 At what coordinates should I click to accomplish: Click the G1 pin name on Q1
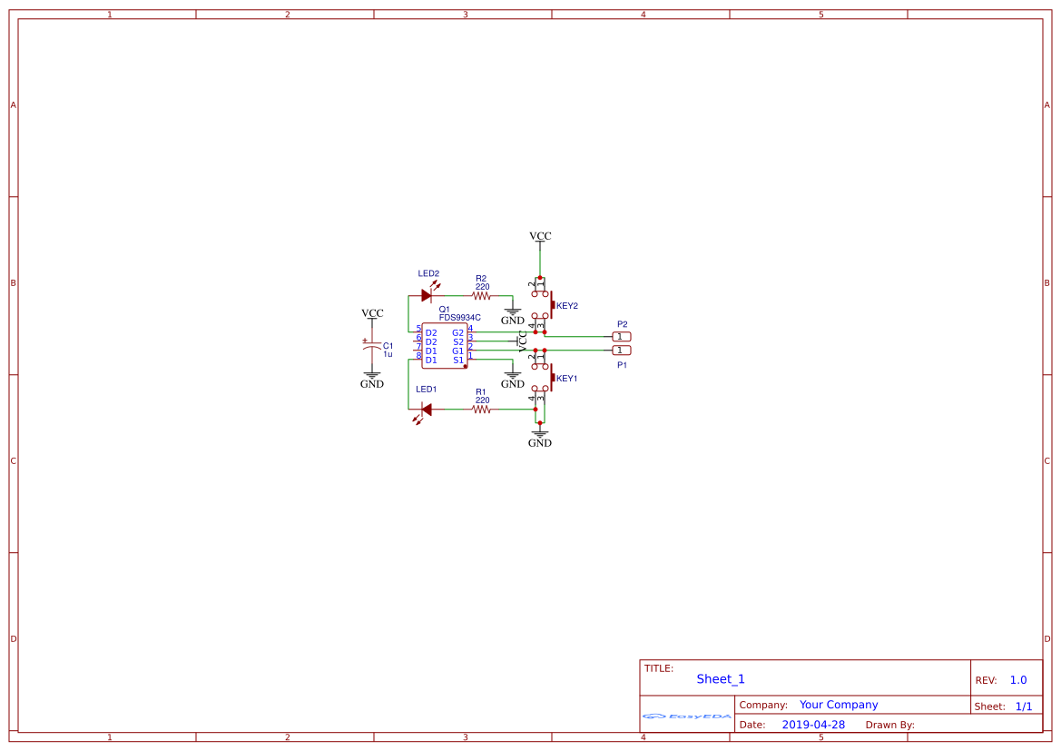(458, 351)
